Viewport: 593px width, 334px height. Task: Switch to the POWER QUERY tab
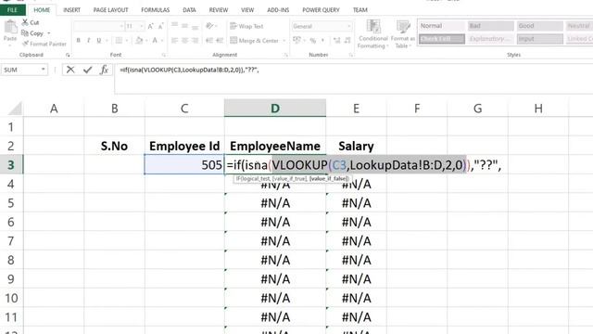pos(321,10)
